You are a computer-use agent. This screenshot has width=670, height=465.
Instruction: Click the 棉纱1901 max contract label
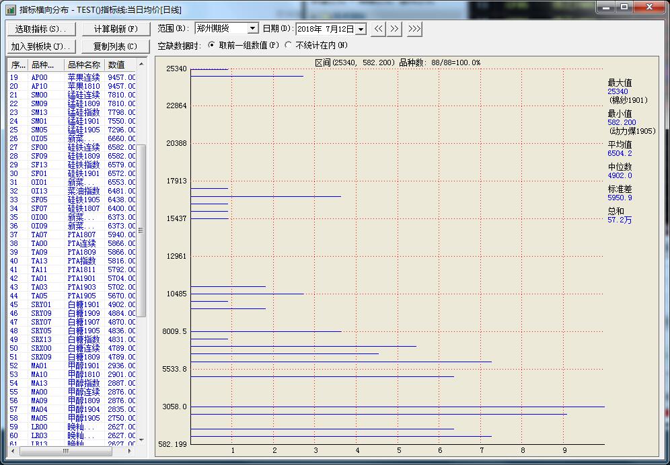pyautogui.click(x=628, y=100)
